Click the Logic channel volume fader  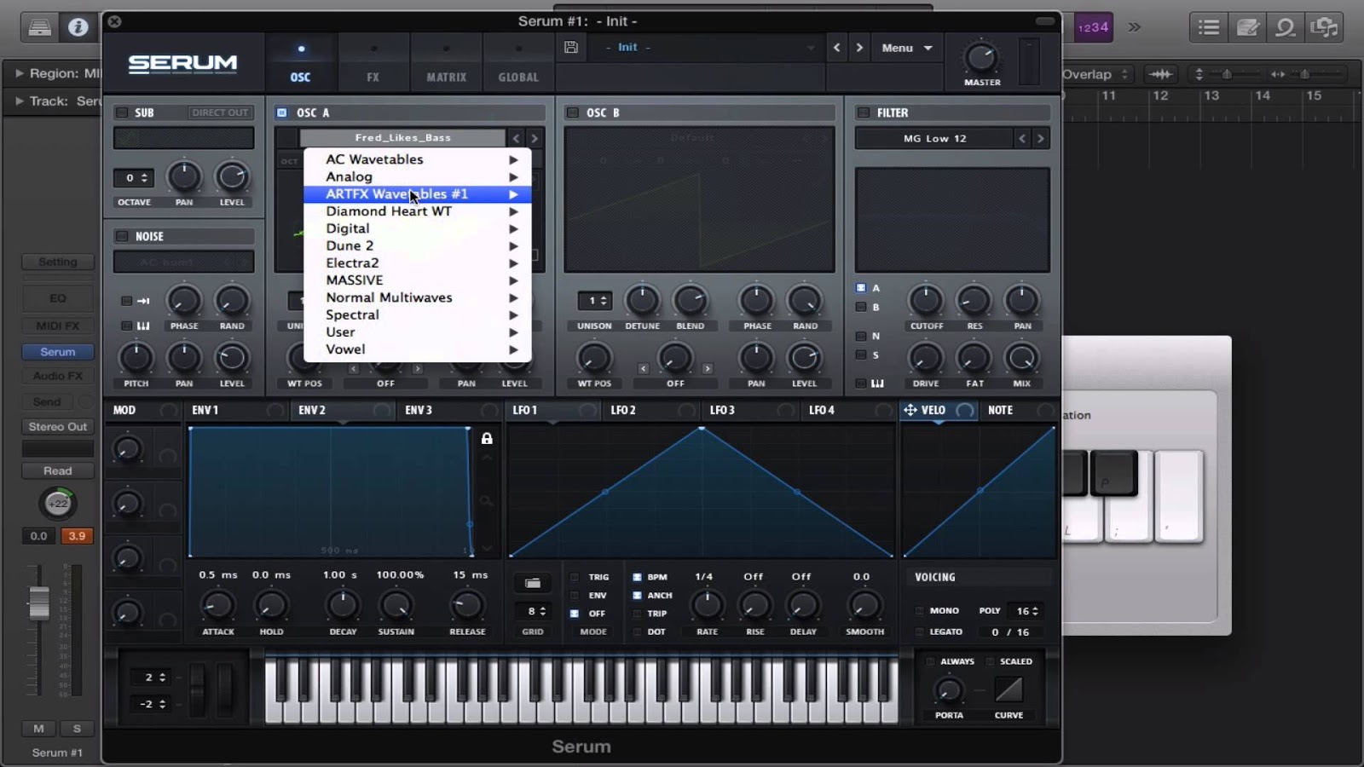39,603
